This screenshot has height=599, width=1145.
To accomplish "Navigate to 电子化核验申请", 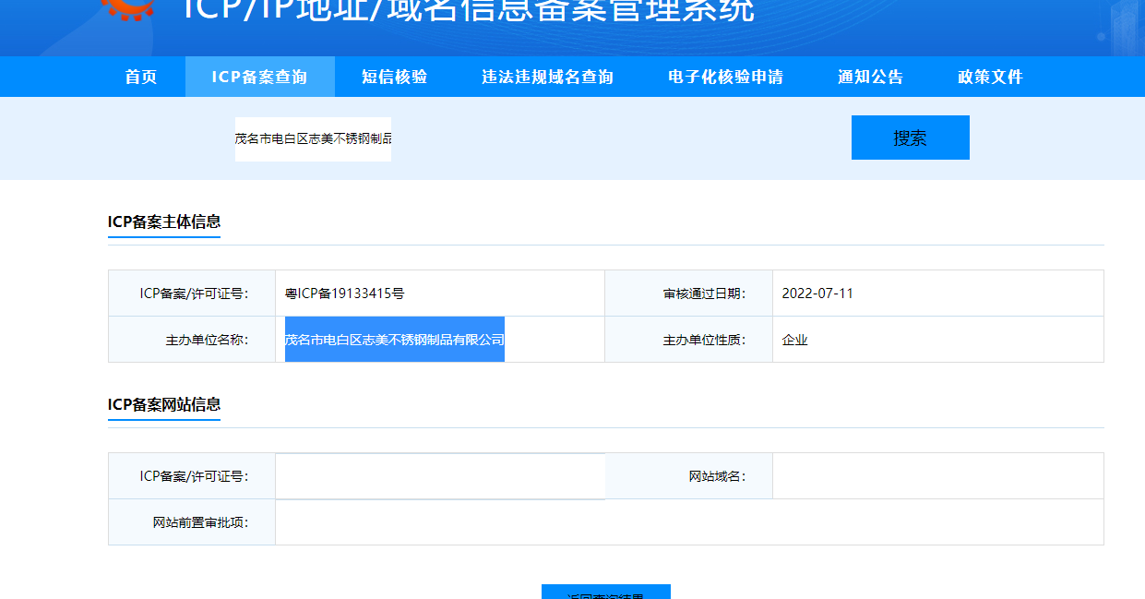I will [x=725, y=77].
